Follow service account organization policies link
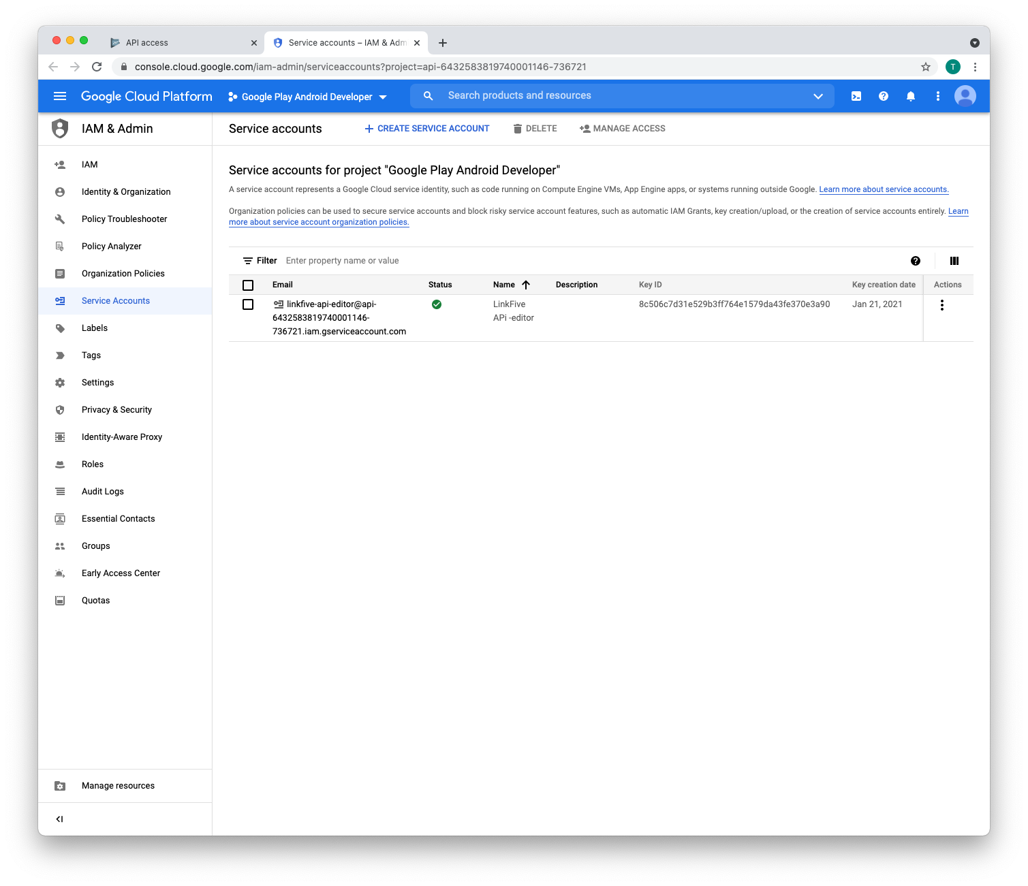The height and width of the screenshot is (886, 1028). click(x=319, y=222)
